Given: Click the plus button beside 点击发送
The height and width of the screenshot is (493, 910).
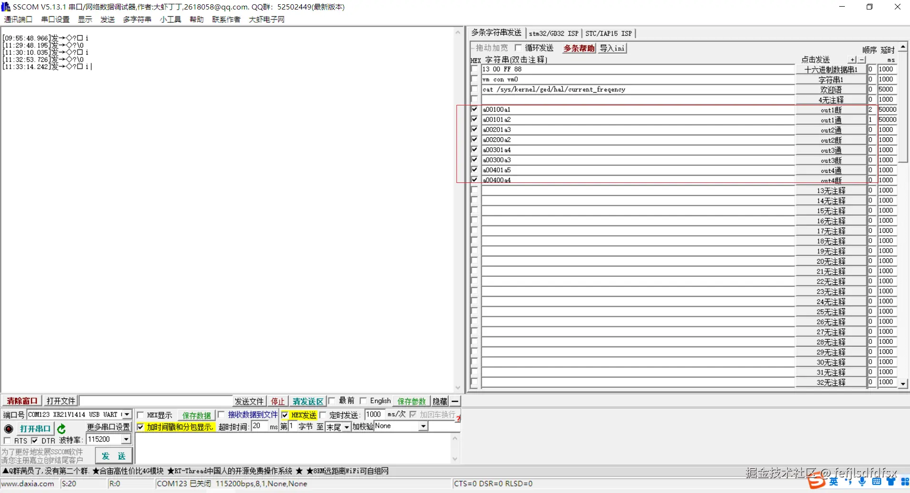Looking at the screenshot, I should click(x=853, y=60).
